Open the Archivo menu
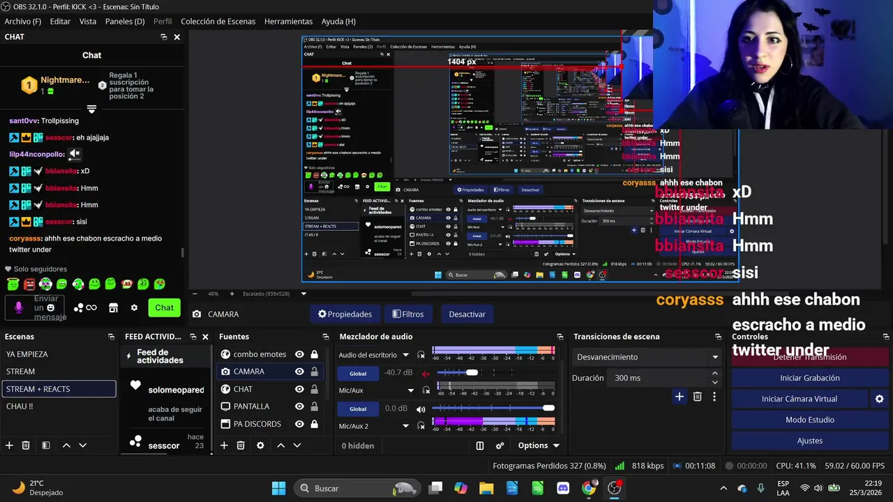This screenshot has height=502, width=893. point(23,22)
